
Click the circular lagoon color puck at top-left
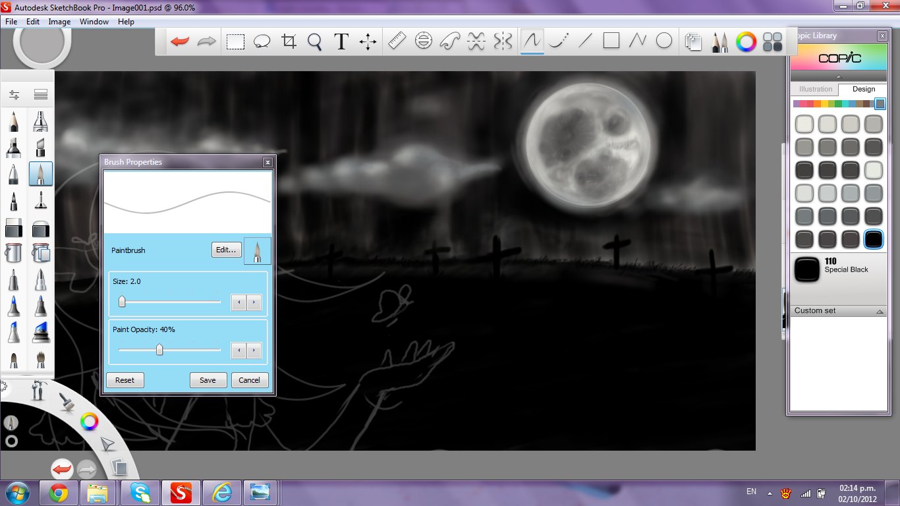[42, 41]
